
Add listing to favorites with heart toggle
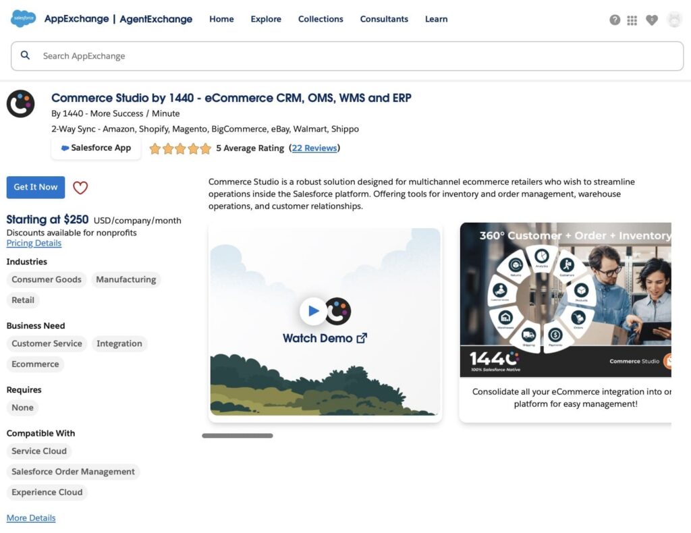pos(80,188)
